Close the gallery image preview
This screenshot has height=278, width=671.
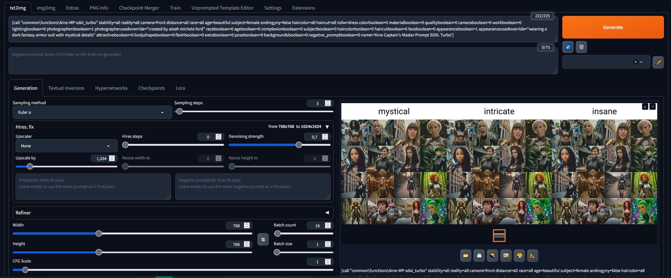653,106
